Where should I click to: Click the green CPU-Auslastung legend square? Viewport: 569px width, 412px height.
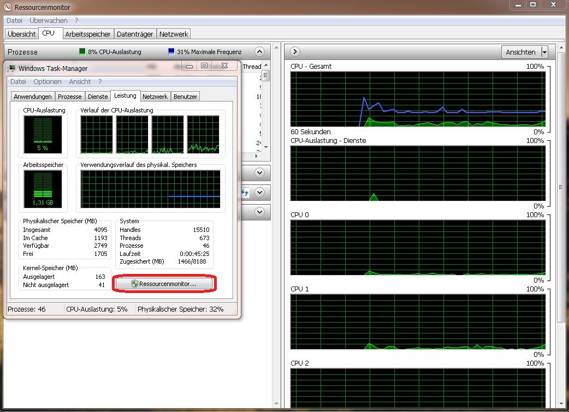click(82, 51)
